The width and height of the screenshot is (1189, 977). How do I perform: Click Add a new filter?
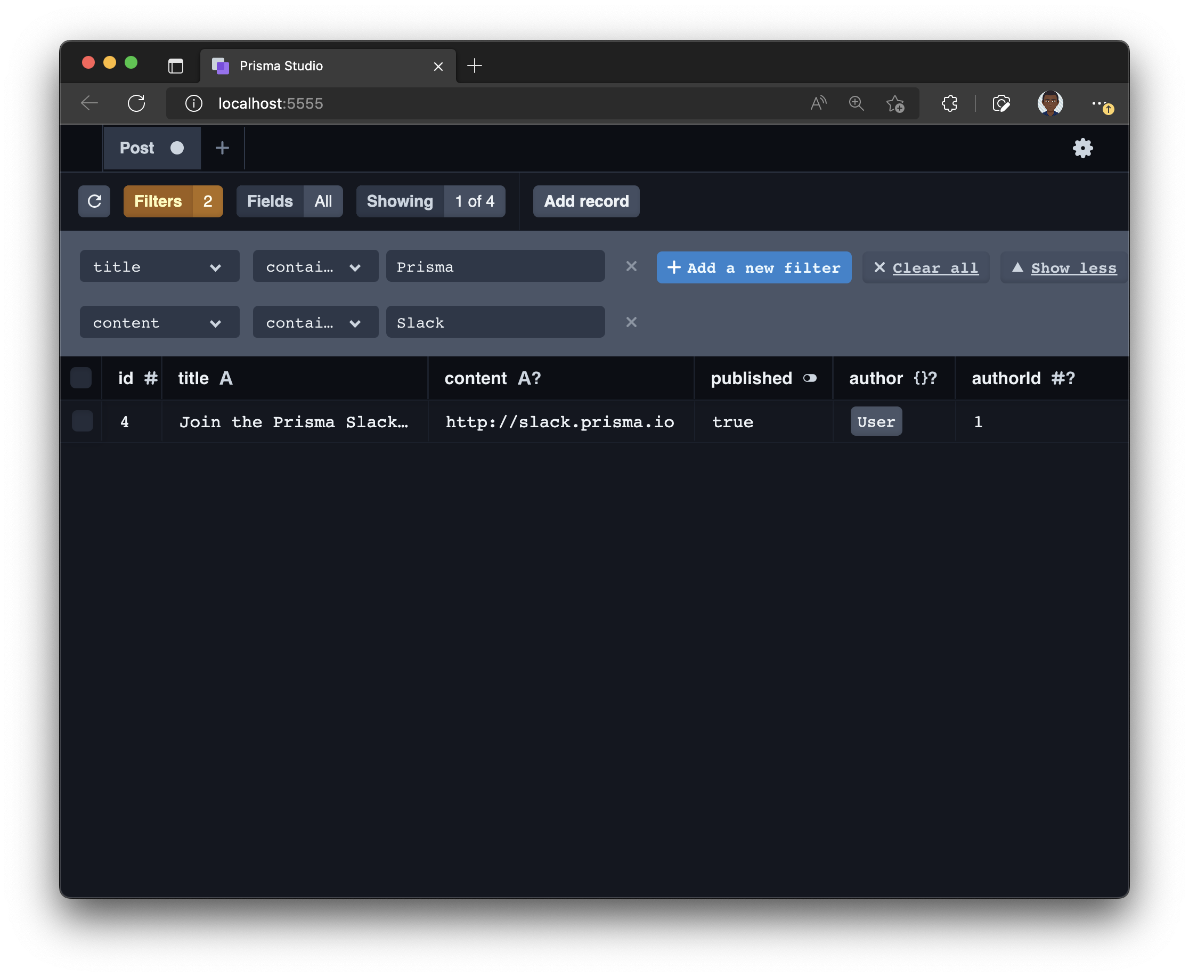point(754,268)
